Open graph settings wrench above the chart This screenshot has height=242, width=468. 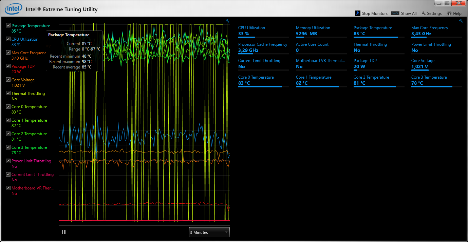tap(227, 21)
